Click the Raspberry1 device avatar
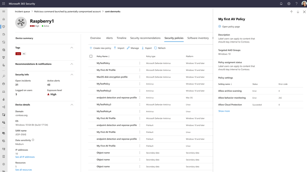The image size is (307, 172). click(21, 23)
